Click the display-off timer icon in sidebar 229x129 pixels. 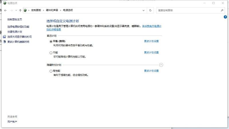(5, 37)
